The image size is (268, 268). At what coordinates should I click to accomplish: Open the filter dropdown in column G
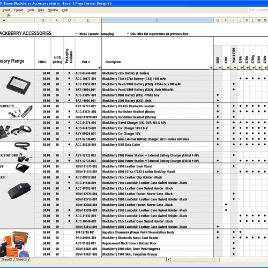(x=220, y=68)
